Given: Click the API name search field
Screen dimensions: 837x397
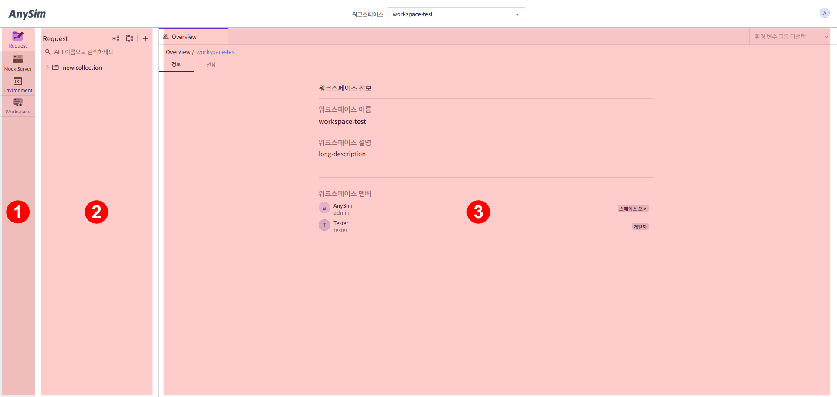Looking at the screenshot, I should [100, 52].
